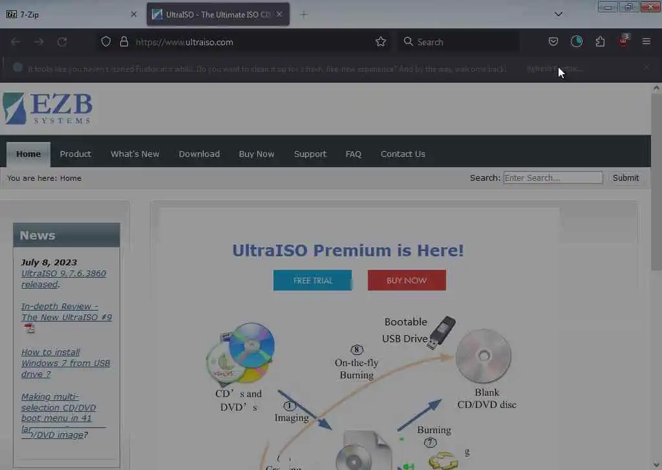Click the blank CD/DVD disc image
This screenshot has width=662, height=470.
click(484, 356)
